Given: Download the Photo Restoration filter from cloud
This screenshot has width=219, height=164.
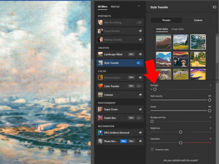Looking at the screenshot, I should [x=140, y=141].
